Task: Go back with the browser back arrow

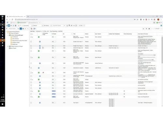Action: click(x=7, y=20)
